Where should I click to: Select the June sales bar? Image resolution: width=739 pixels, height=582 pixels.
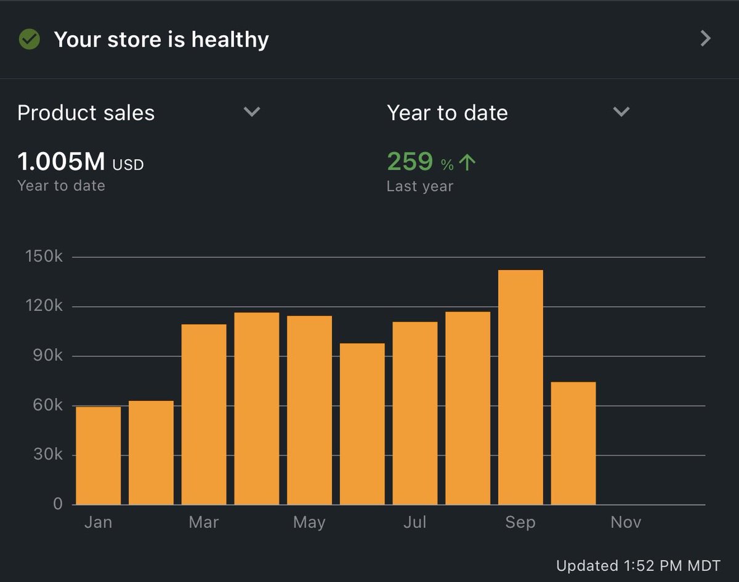click(362, 425)
